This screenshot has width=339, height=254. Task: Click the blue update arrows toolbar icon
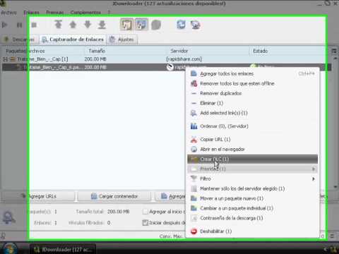click(181, 25)
